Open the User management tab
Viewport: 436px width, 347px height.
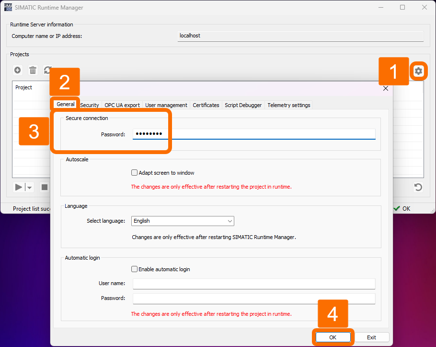pyautogui.click(x=166, y=105)
